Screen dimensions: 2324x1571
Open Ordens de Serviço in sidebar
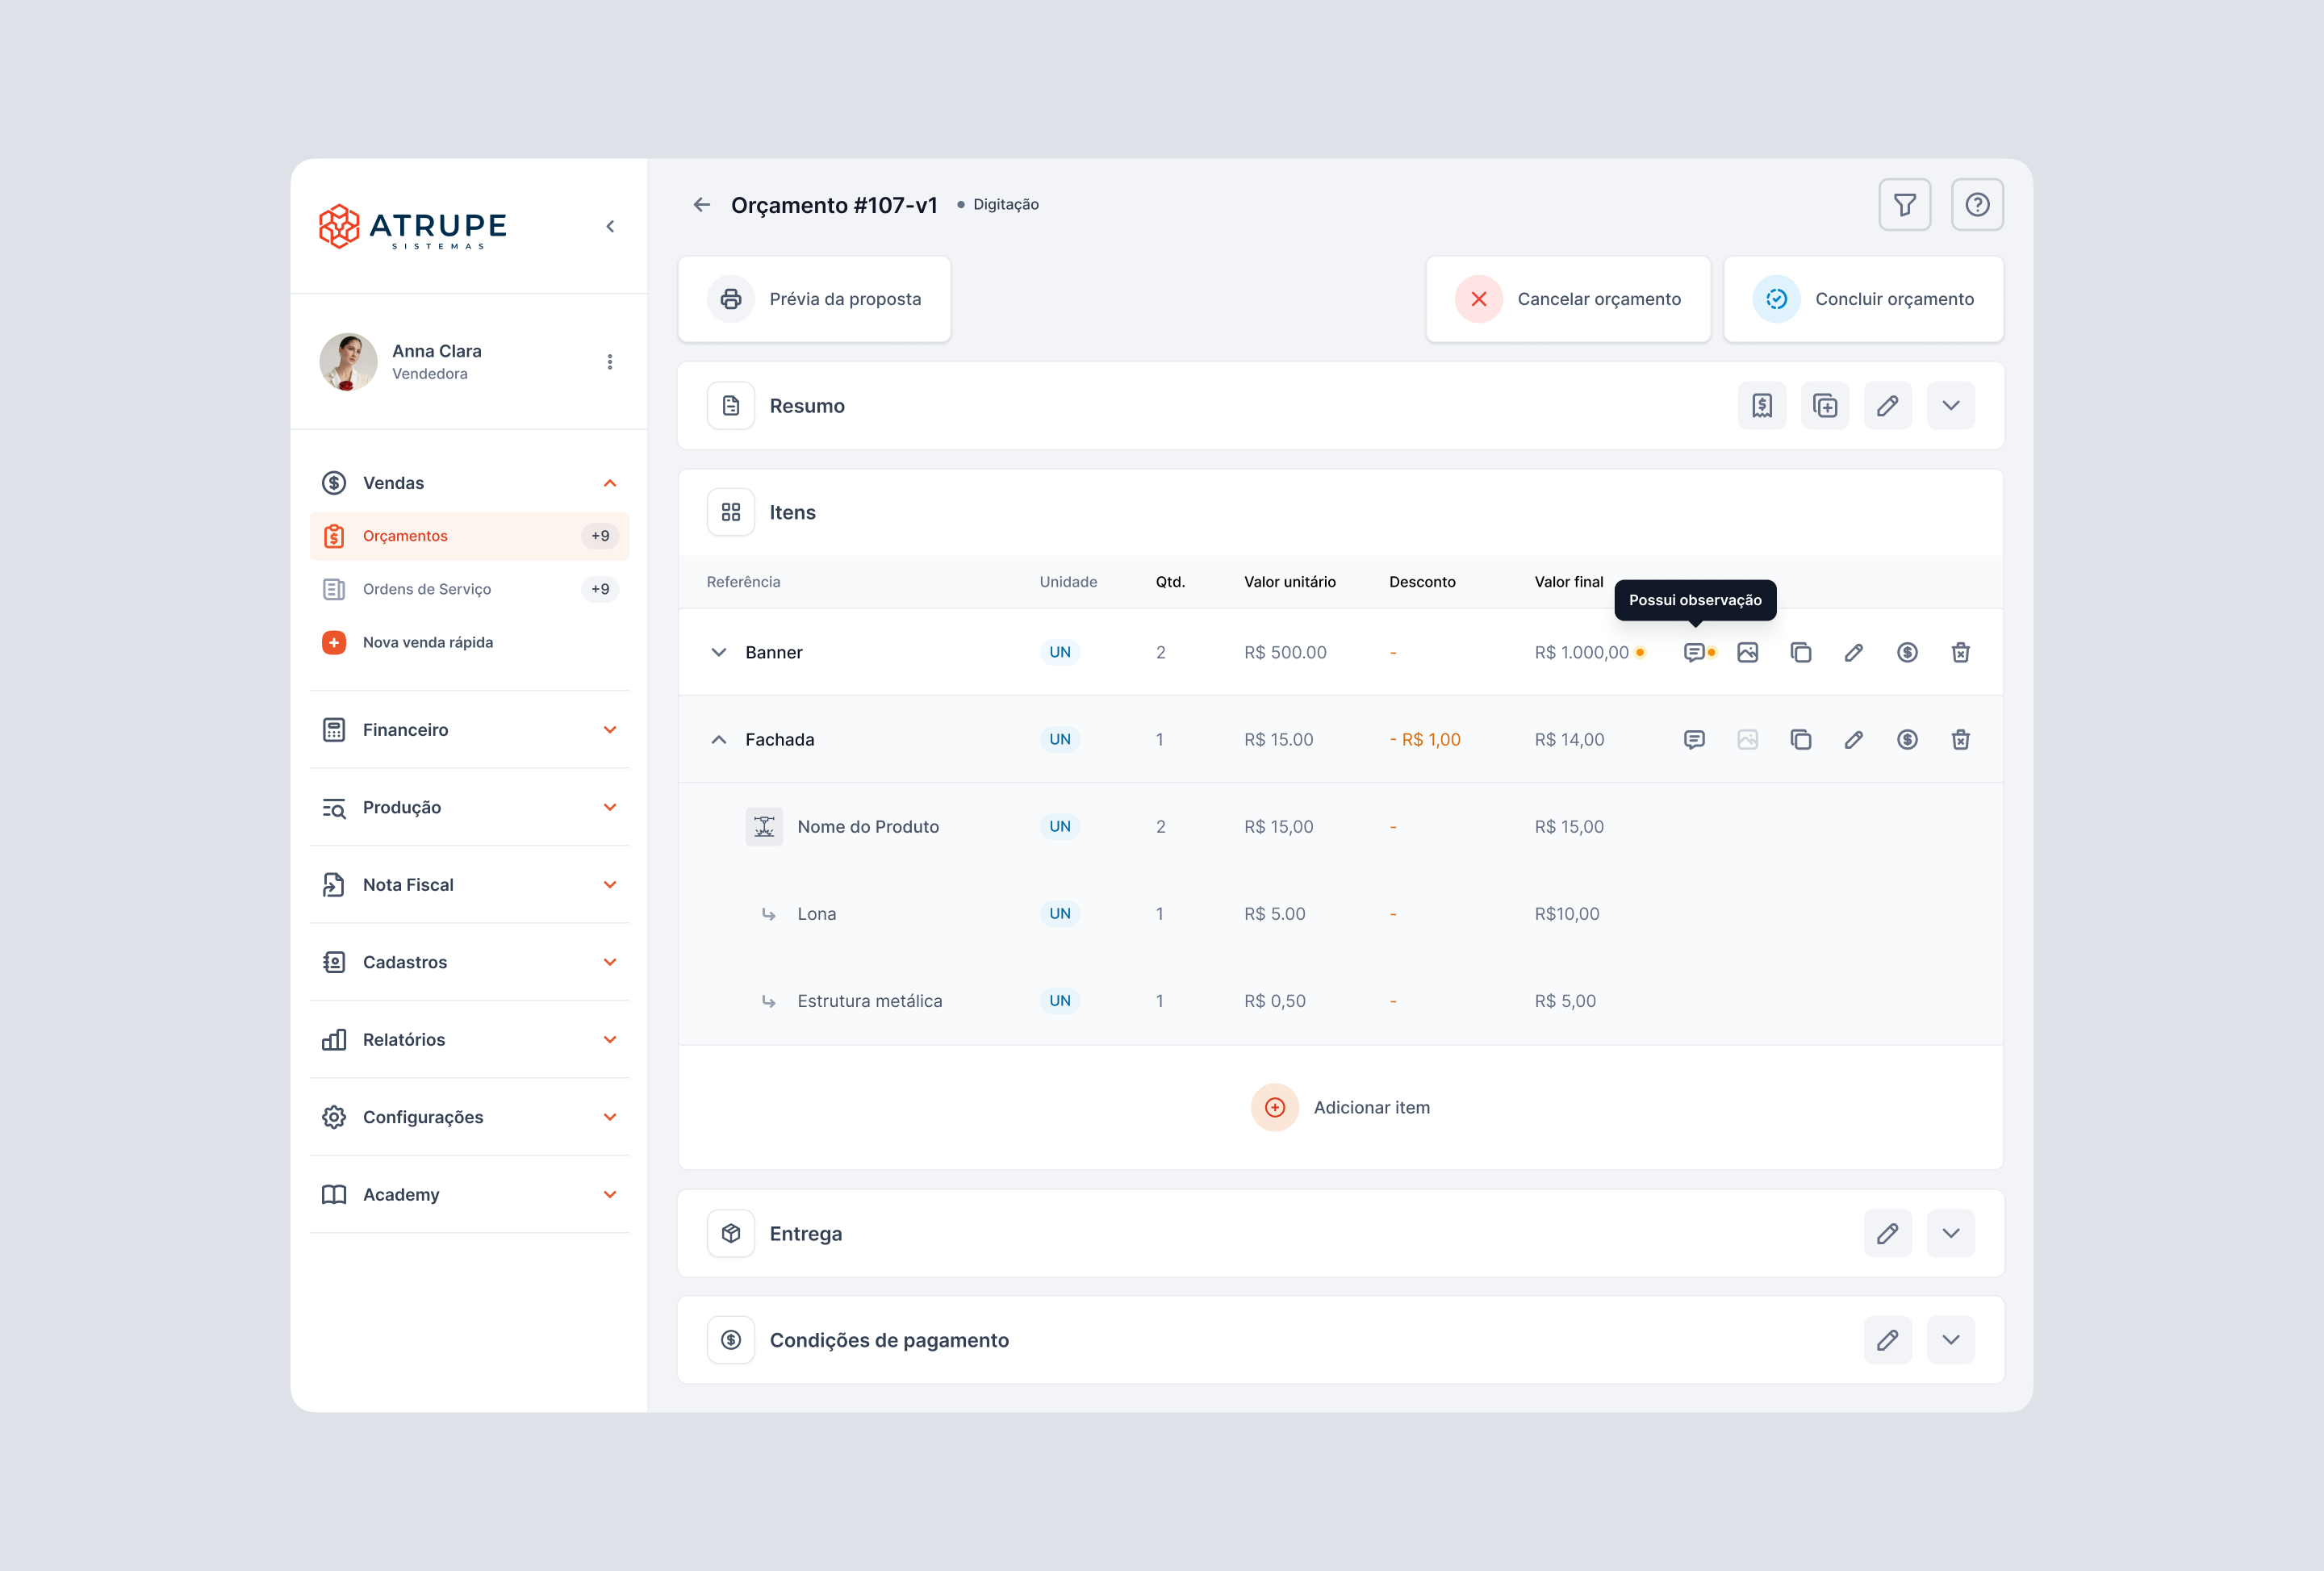point(427,589)
